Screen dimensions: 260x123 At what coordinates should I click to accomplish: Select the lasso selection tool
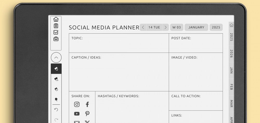(x=56, y=99)
